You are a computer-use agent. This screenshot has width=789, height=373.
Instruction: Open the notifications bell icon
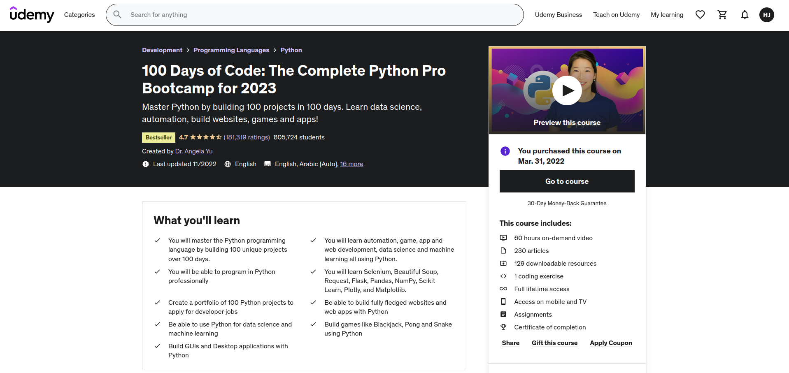tap(745, 15)
